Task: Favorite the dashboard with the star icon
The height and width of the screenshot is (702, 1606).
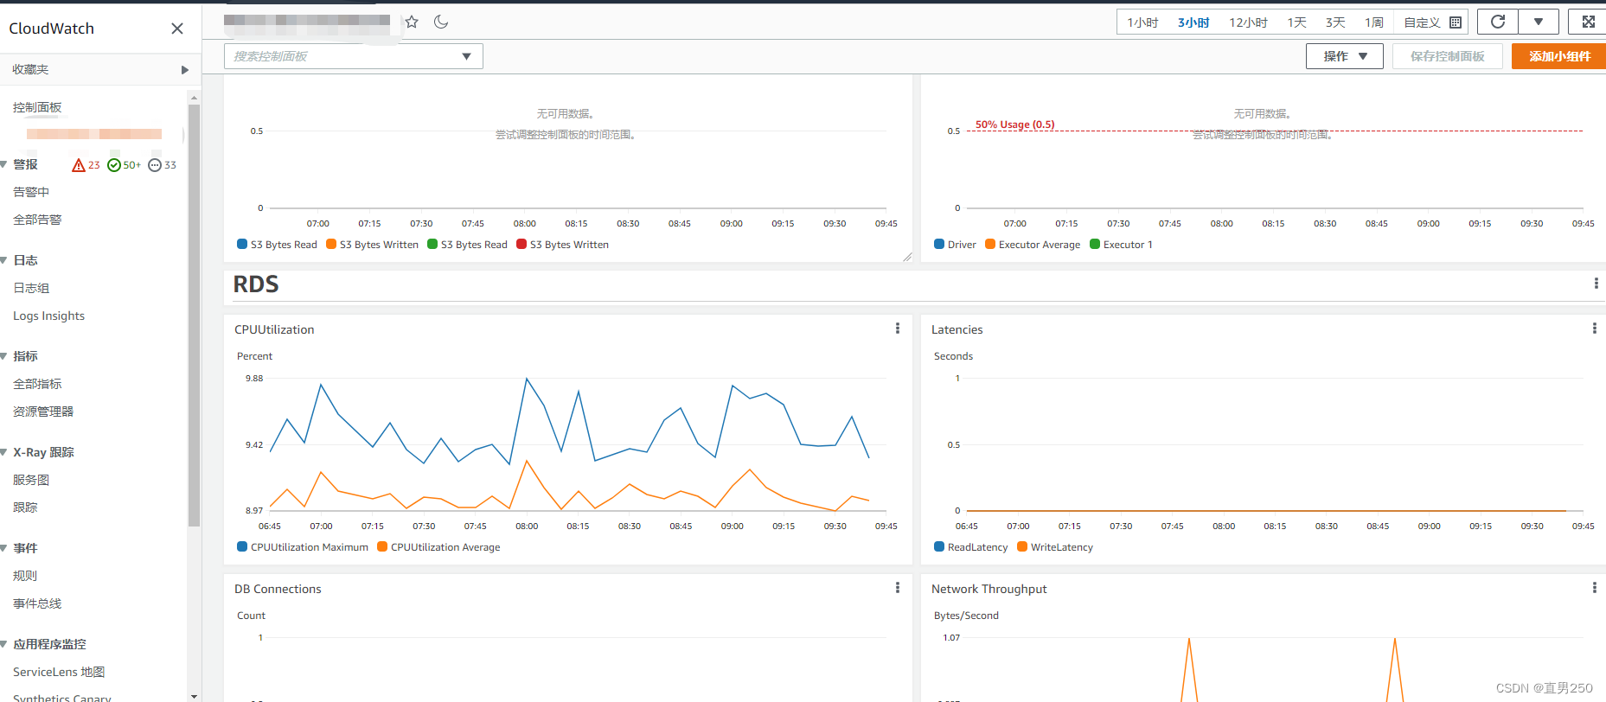Action: 412,22
